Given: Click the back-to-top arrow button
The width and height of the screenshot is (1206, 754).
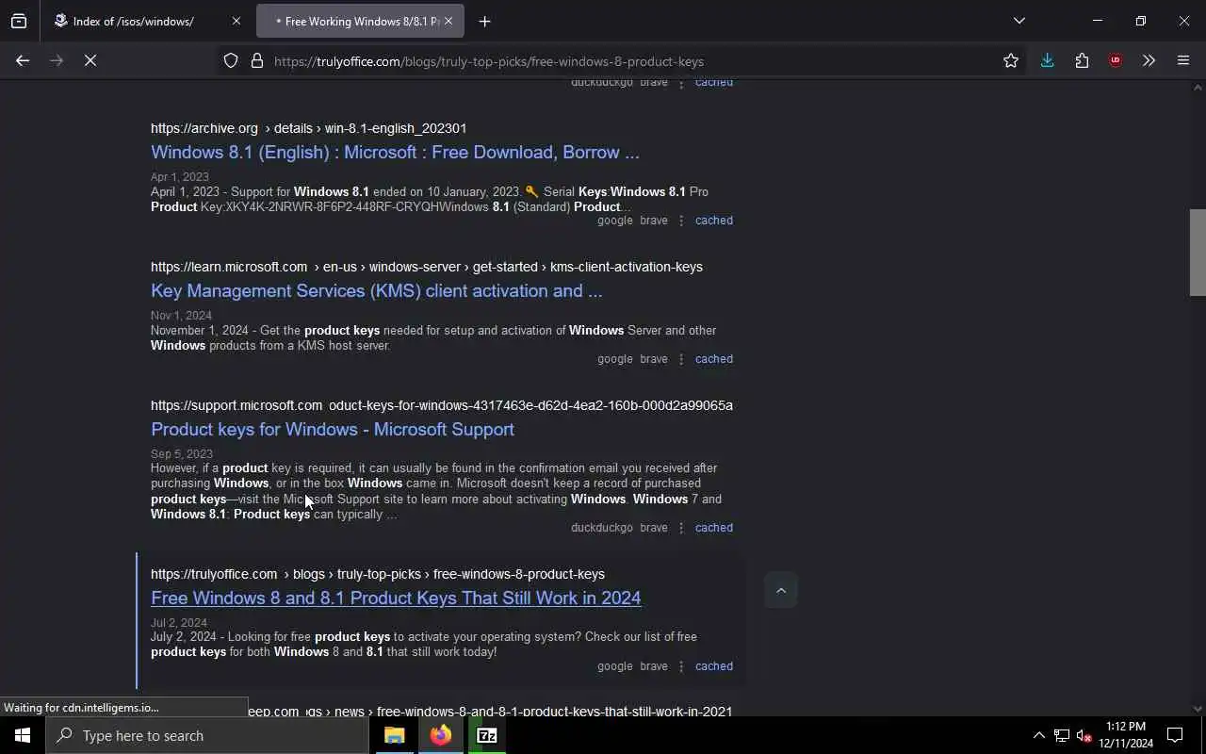Looking at the screenshot, I should coord(780,590).
